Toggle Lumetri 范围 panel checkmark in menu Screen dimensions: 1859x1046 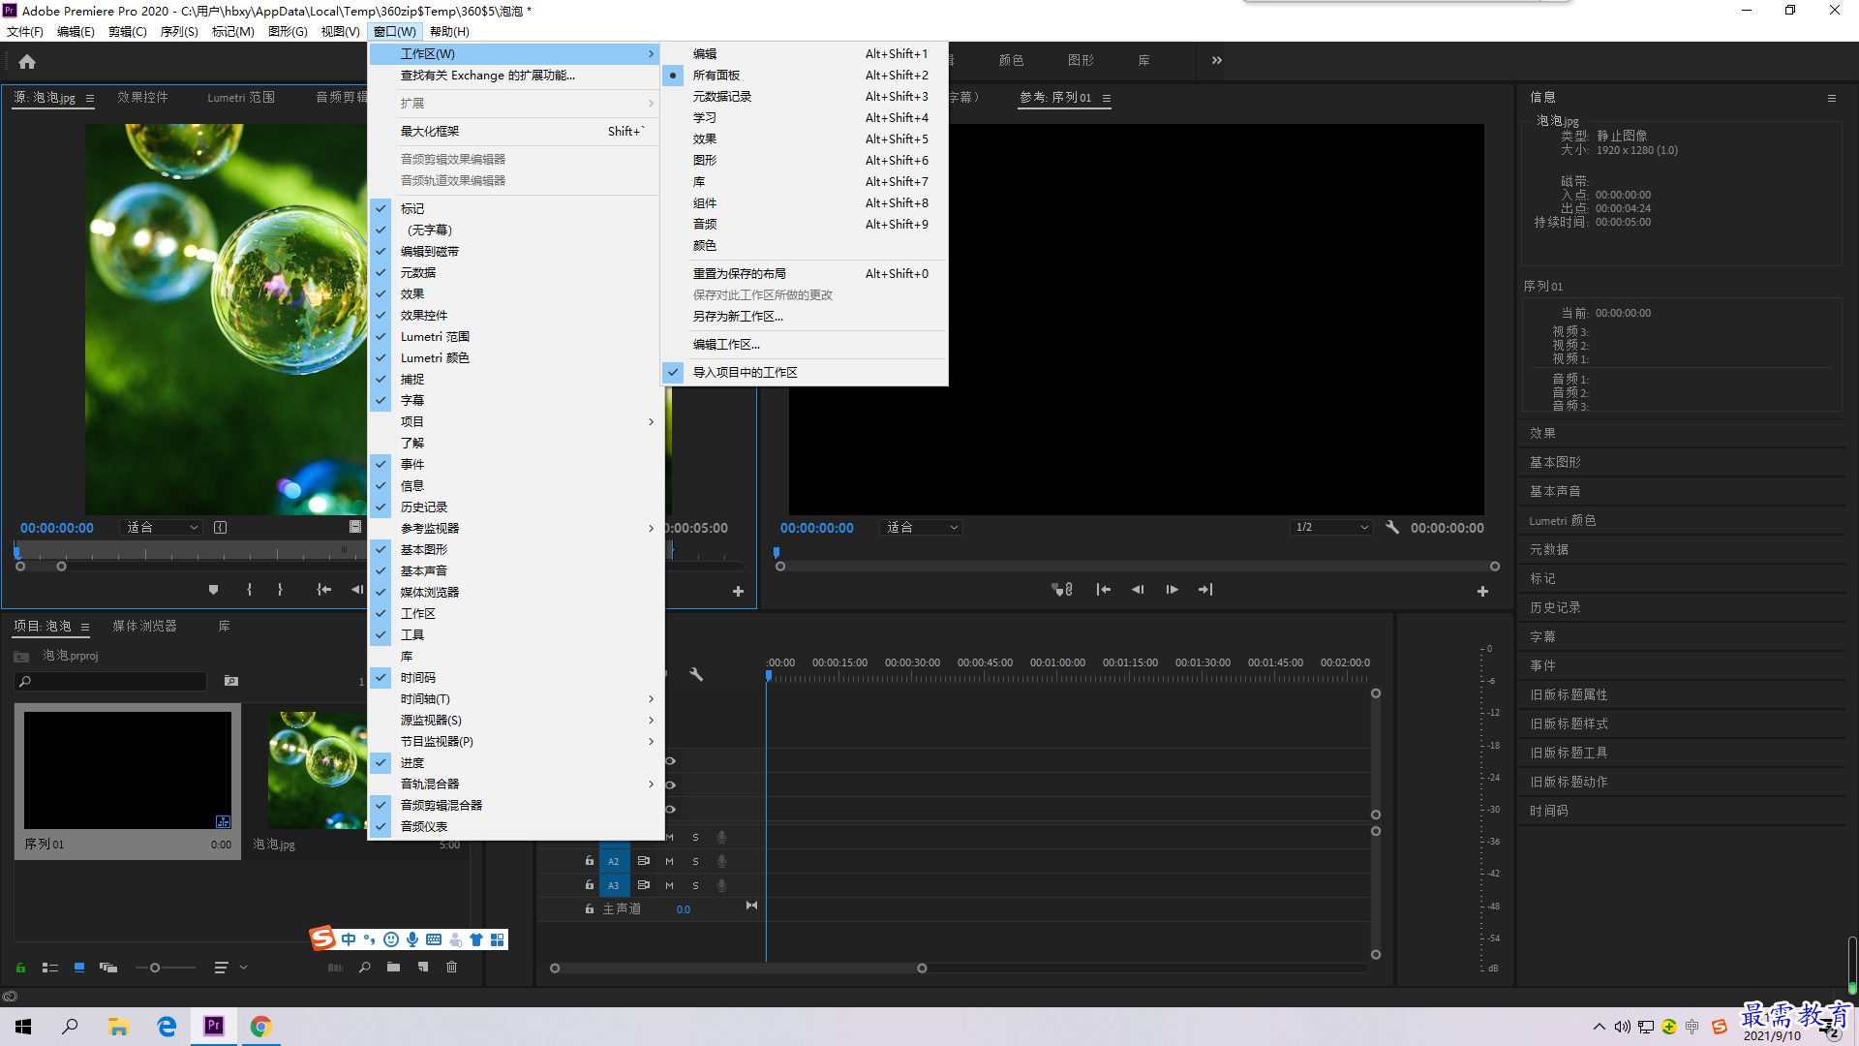516,337
